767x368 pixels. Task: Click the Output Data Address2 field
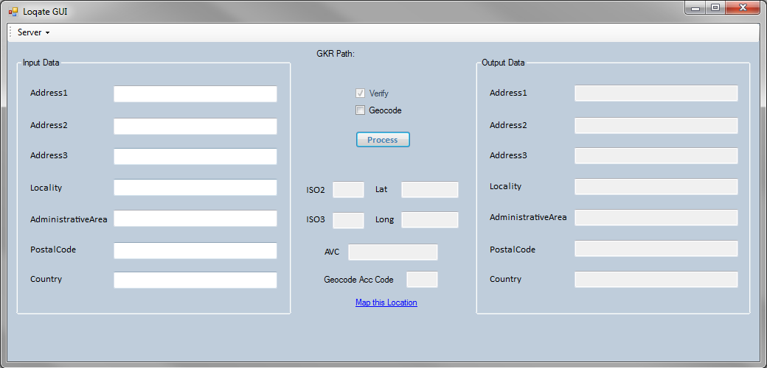click(656, 125)
